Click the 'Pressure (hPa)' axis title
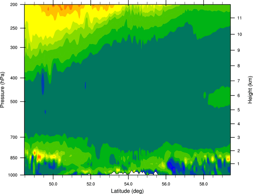Screen dimensions: 253x194 [2, 90]
